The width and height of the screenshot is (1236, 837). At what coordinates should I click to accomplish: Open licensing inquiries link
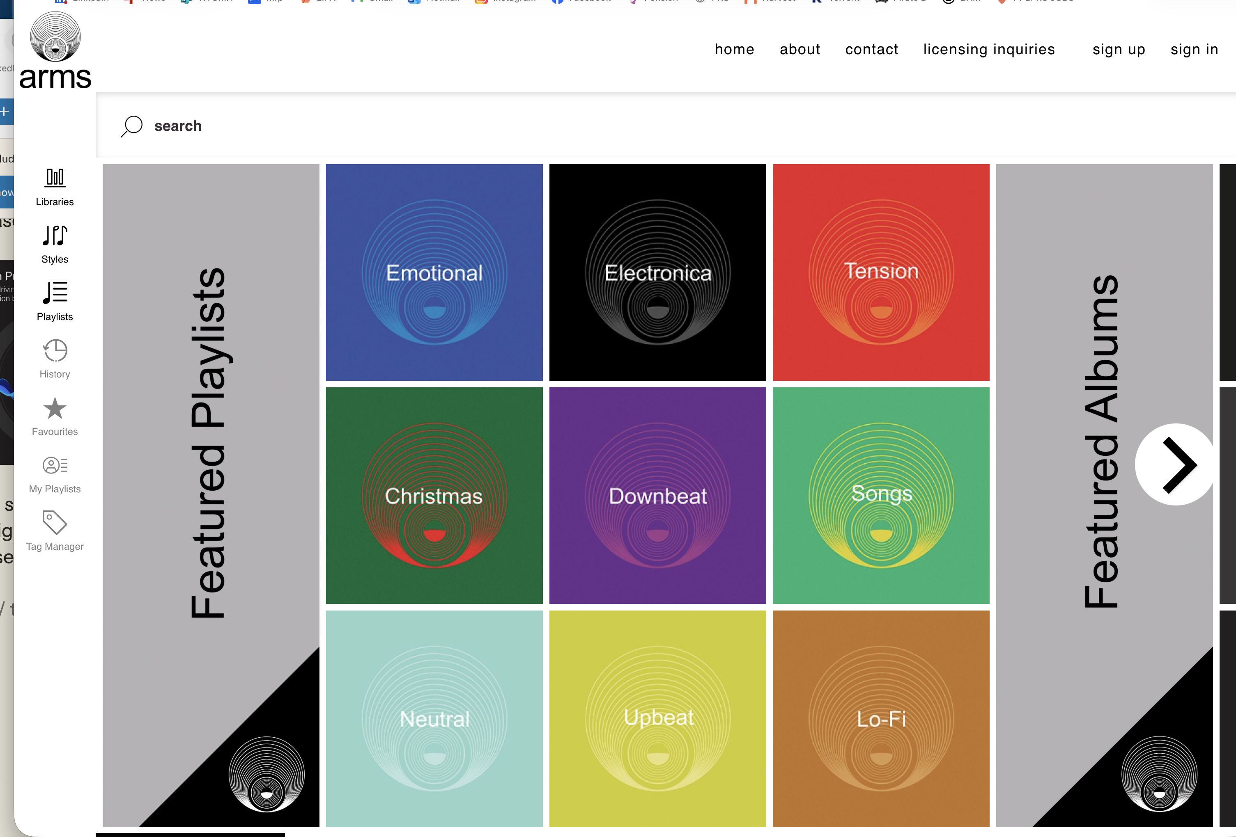coord(989,49)
